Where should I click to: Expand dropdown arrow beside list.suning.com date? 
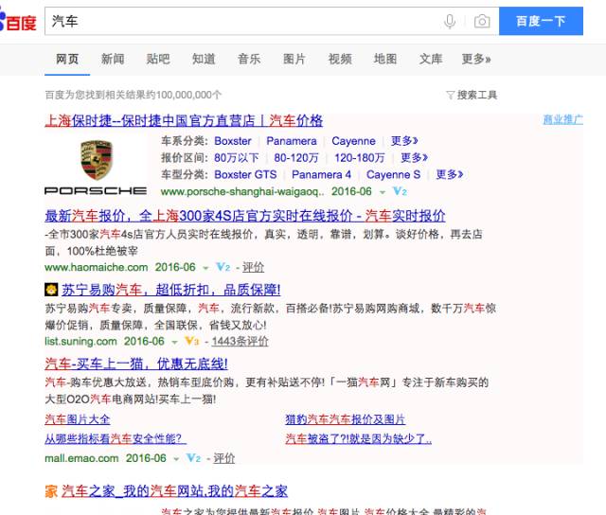174,342
